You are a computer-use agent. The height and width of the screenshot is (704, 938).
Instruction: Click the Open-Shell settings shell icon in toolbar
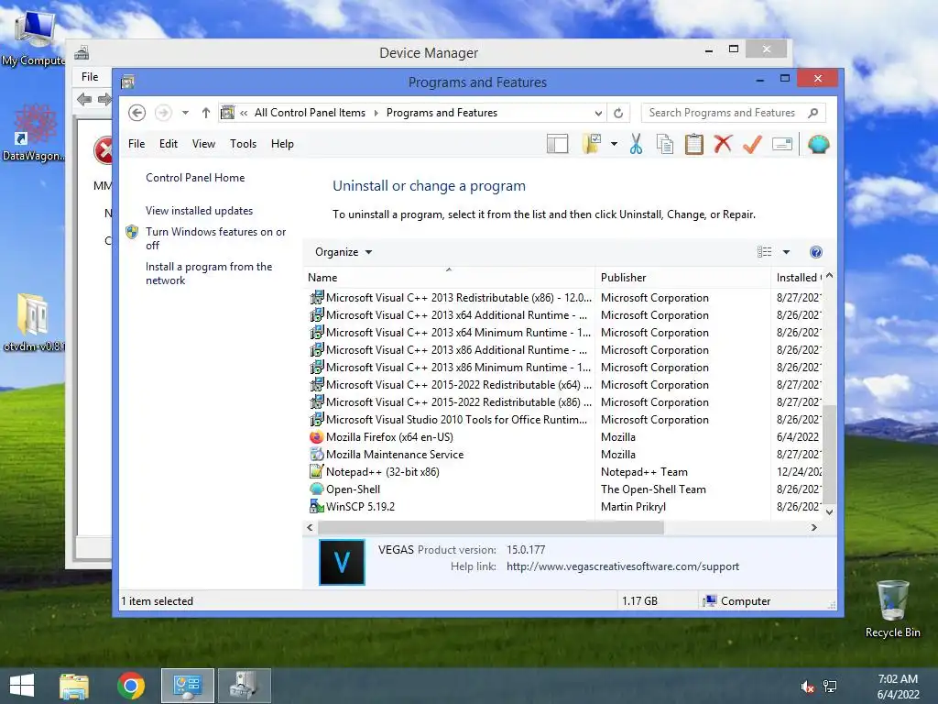(818, 144)
